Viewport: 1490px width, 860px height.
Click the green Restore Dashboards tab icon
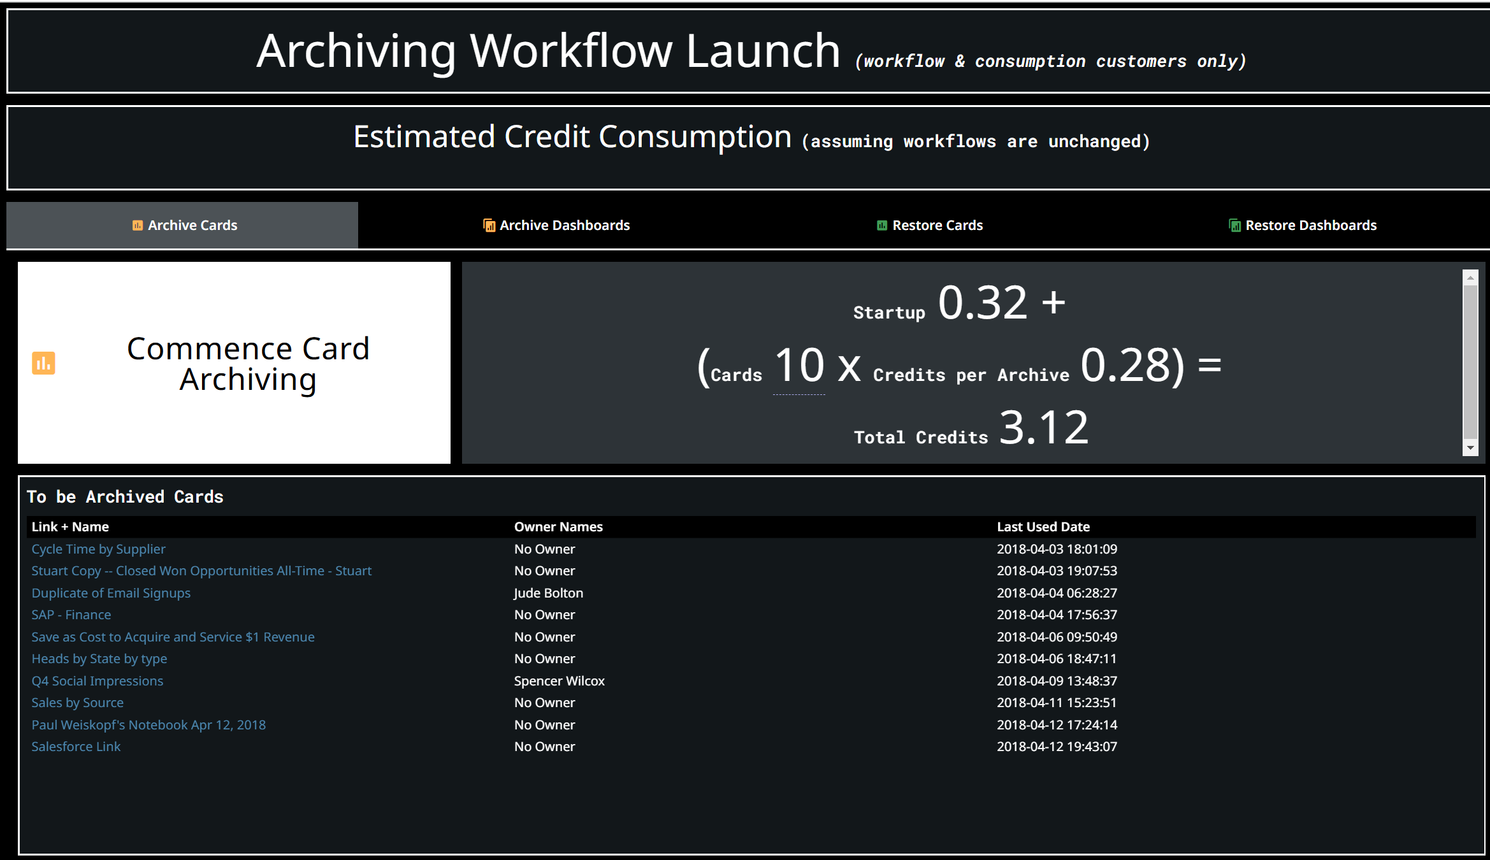[x=1234, y=226]
